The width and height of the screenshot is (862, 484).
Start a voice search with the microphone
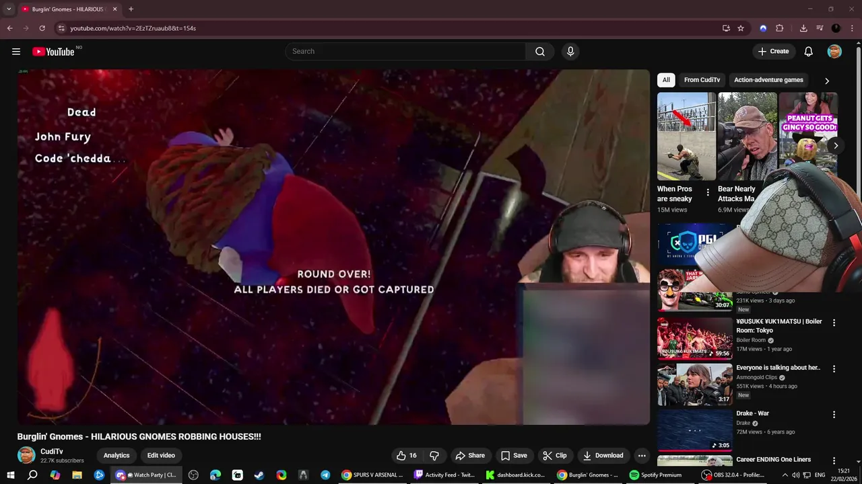tap(570, 52)
